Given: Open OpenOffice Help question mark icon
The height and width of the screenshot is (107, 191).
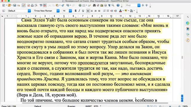Looking at the screenshot, I should pos(118,5).
